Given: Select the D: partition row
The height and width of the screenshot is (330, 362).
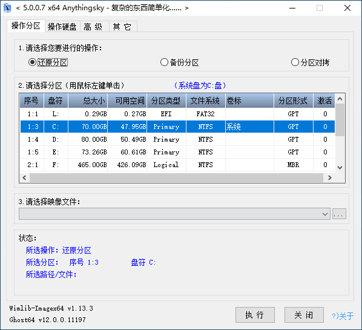Looking at the screenshot, I should tap(177, 139).
